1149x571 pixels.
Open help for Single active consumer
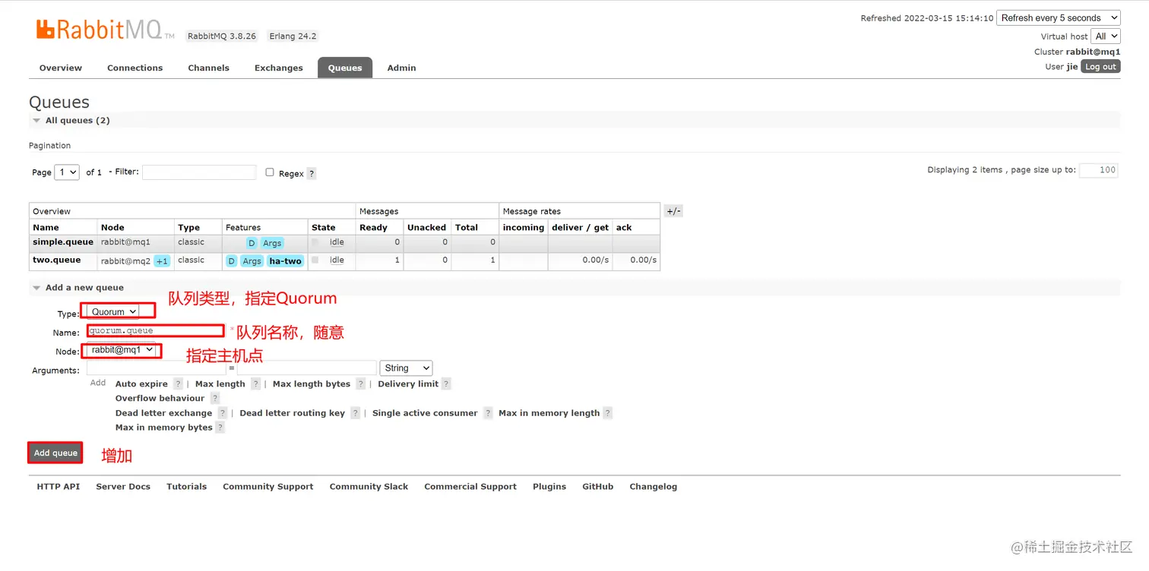pyautogui.click(x=488, y=413)
